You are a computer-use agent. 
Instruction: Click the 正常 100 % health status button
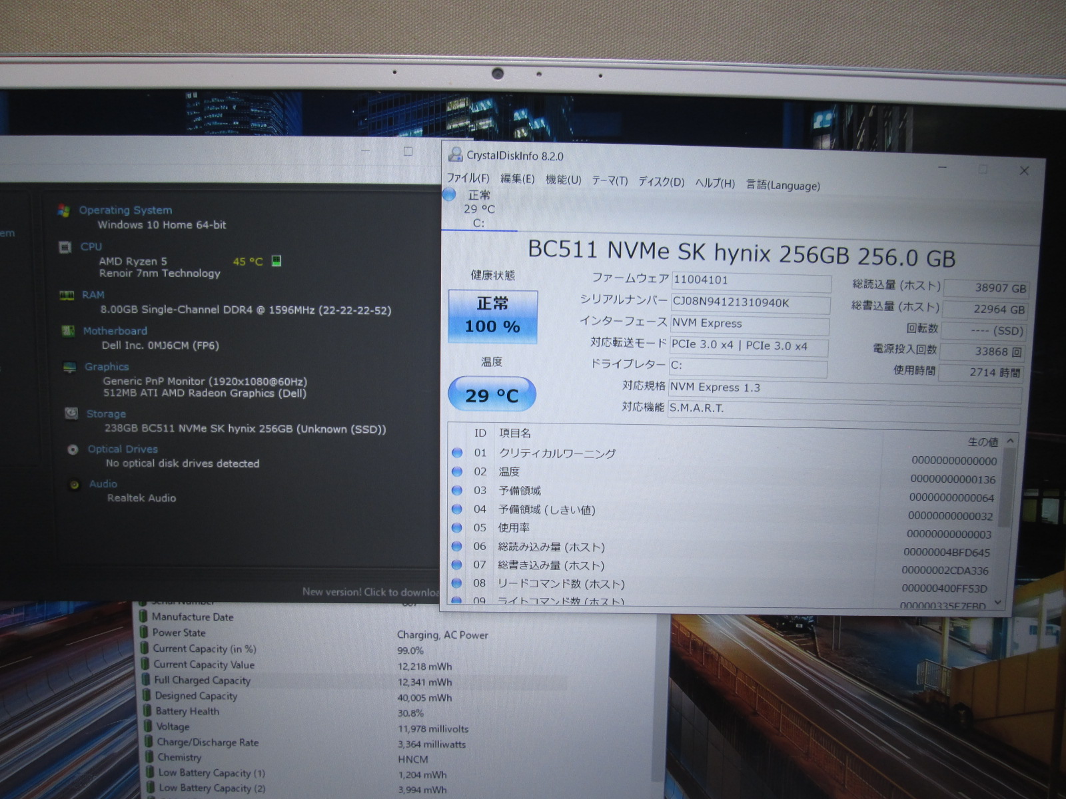tap(492, 316)
